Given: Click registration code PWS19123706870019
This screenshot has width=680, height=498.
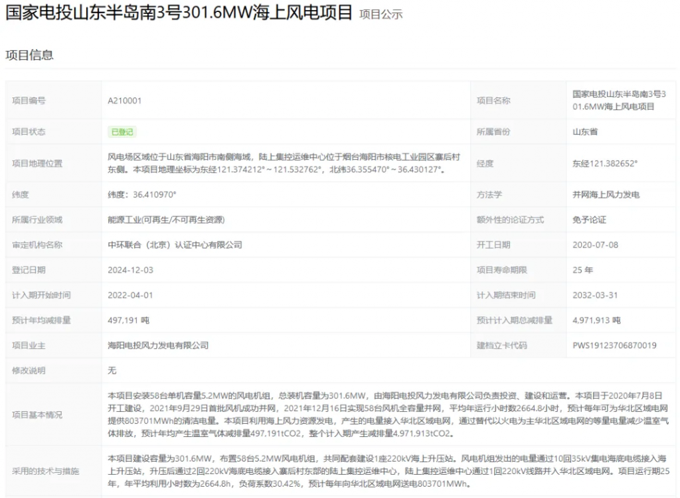Looking at the screenshot, I should tap(614, 345).
